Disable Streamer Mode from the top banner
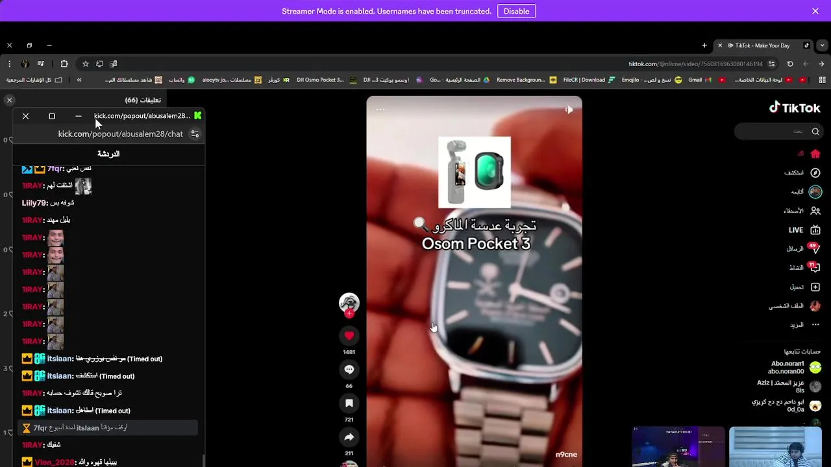The image size is (831, 467). coord(516,11)
